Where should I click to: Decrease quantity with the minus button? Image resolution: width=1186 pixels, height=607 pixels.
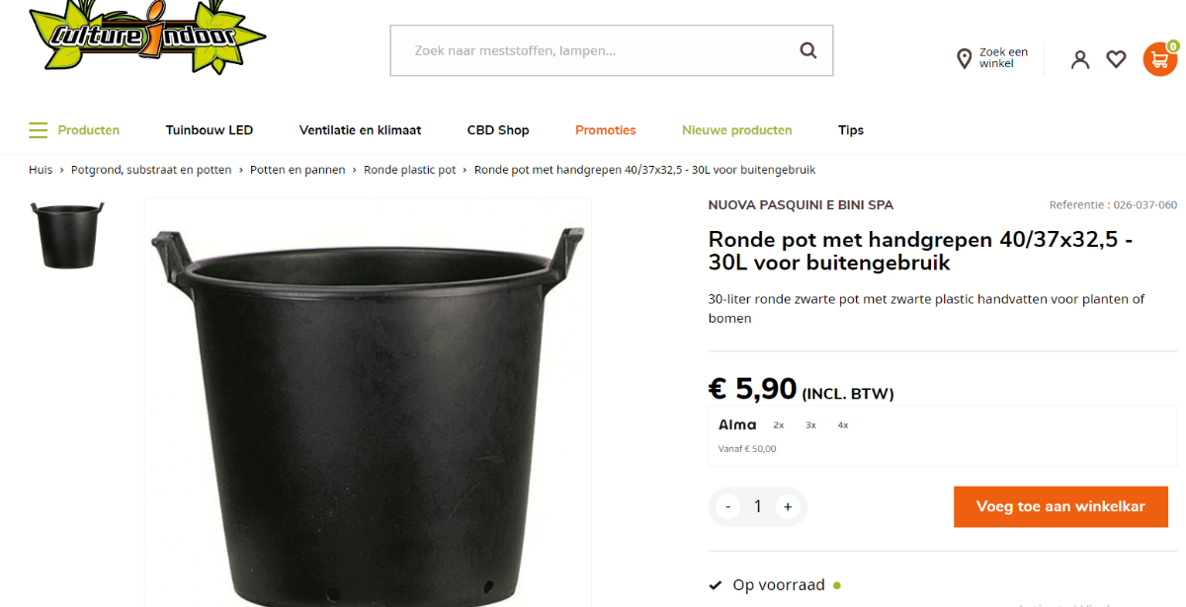pyautogui.click(x=728, y=507)
